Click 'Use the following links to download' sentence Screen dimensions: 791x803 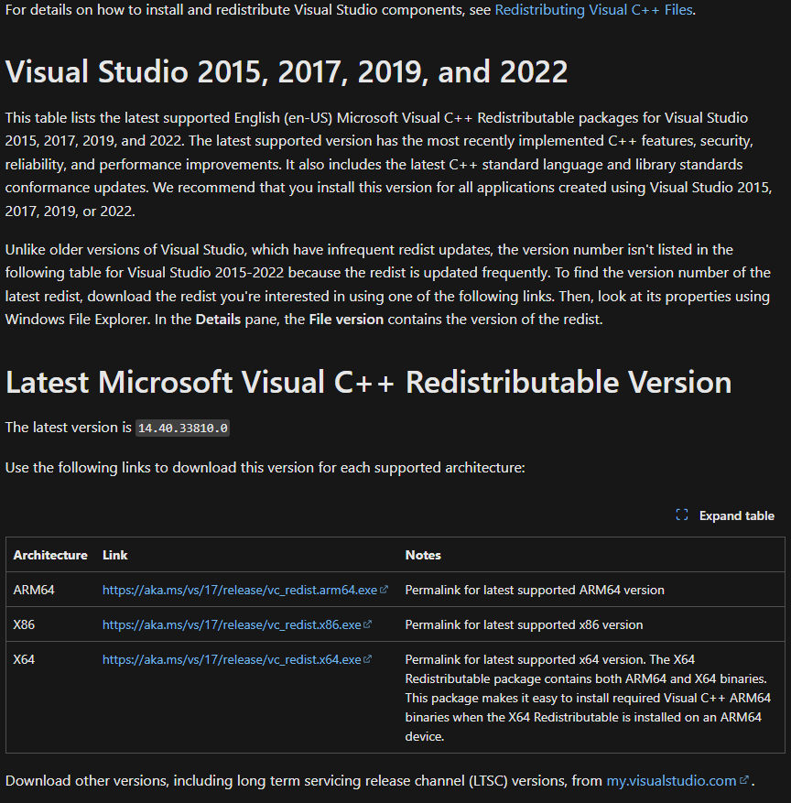point(265,468)
